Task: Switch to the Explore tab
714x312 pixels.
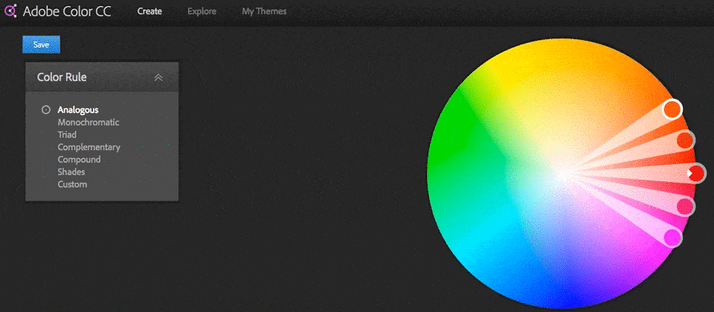Action: coord(202,11)
